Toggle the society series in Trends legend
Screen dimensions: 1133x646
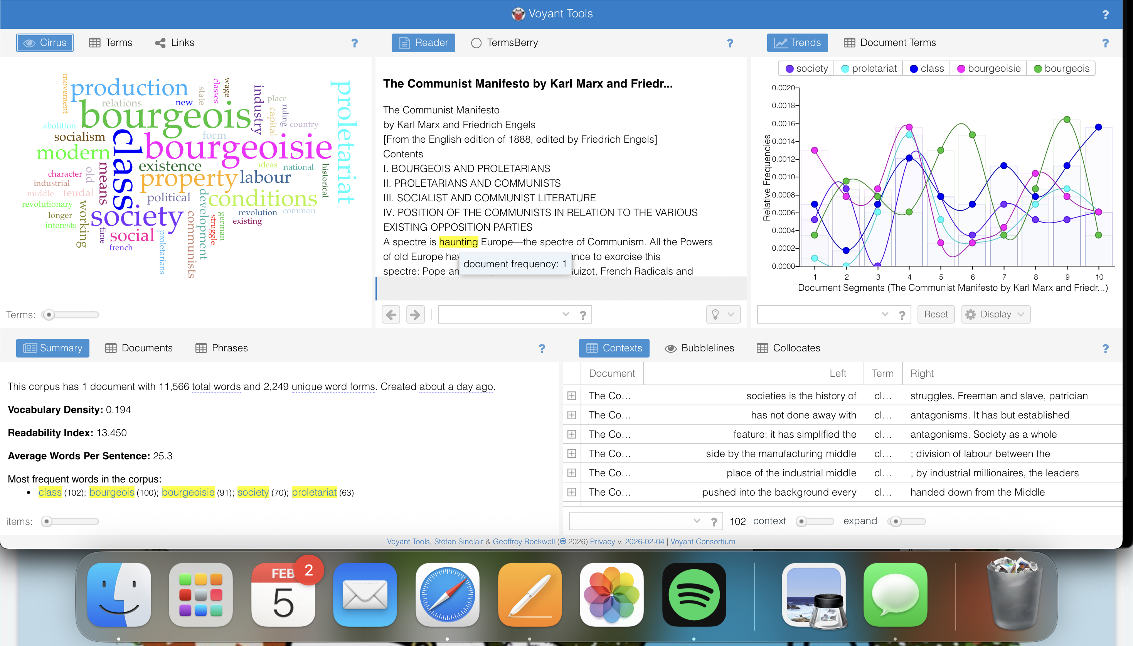coord(806,68)
